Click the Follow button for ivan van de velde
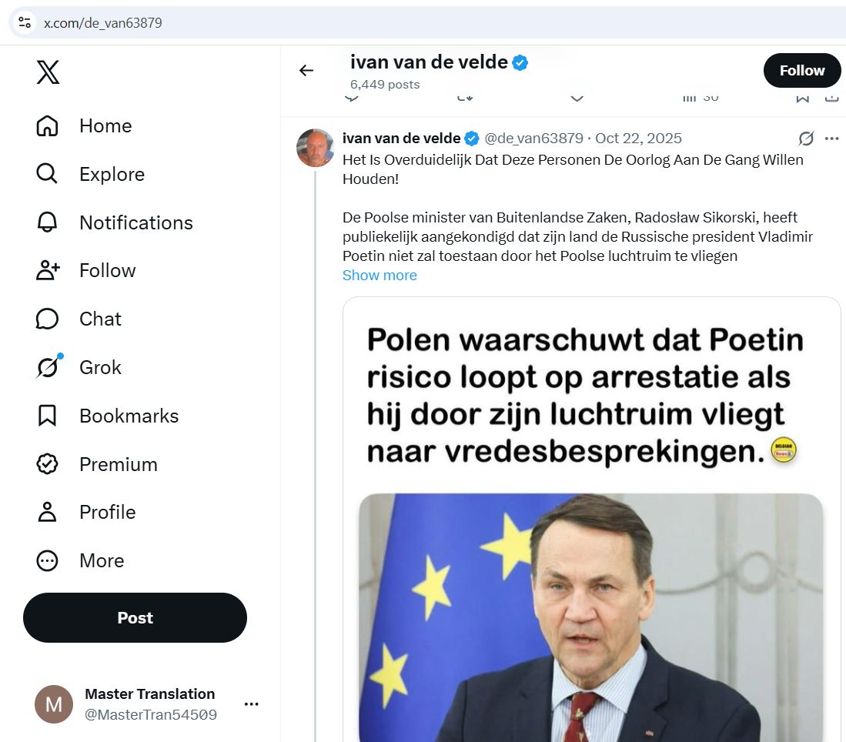846x742 pixels. point(802,71)
